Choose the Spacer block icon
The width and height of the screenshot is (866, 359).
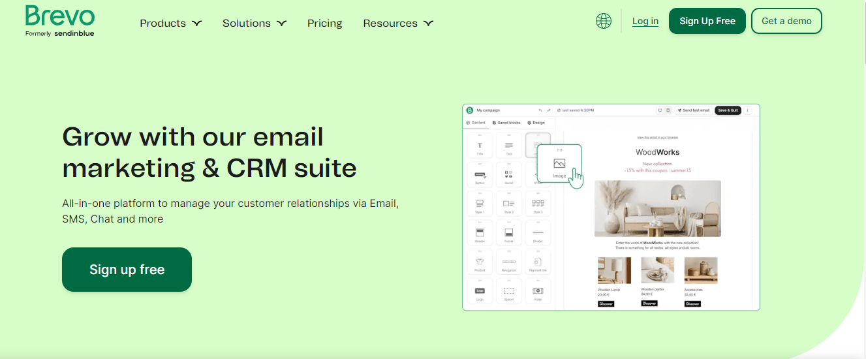[x=509, y=291]
